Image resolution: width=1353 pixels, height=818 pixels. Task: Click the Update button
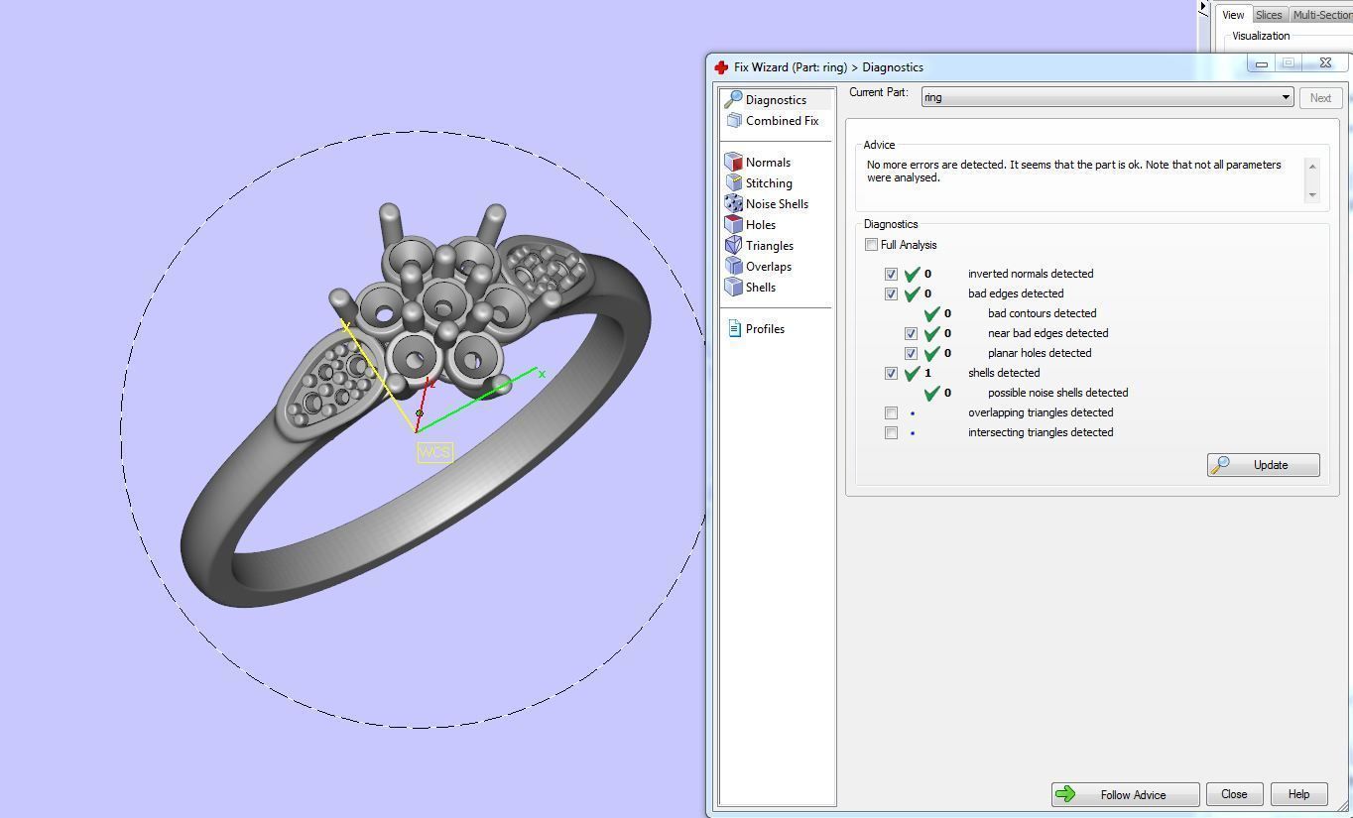[x=1263, y=465]
